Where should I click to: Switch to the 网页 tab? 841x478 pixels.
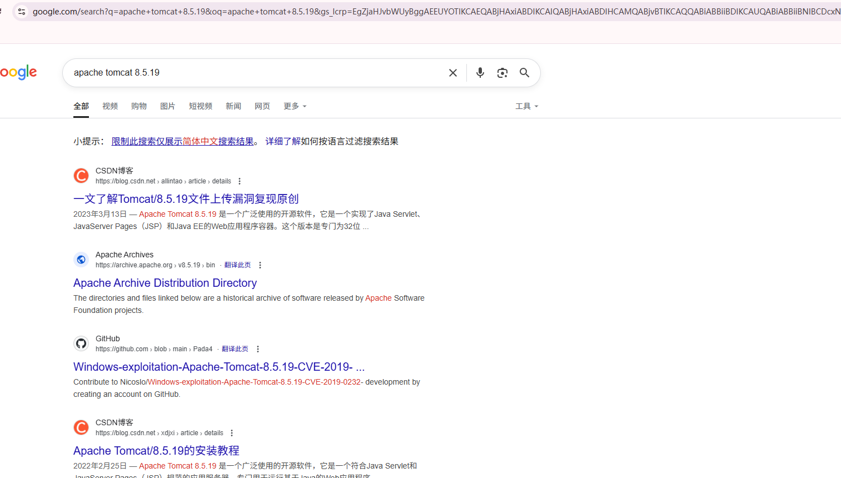pos(262,106)
